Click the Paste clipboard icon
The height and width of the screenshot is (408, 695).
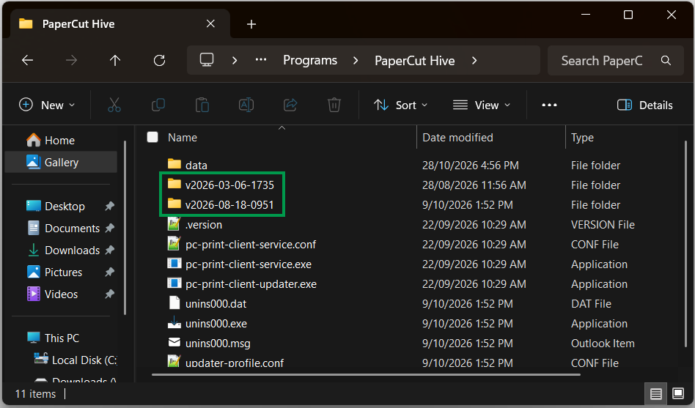click(202, 105)
